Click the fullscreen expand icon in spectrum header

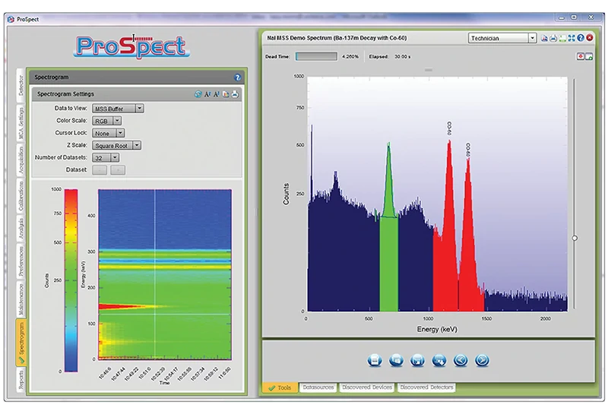pos(572,38)
